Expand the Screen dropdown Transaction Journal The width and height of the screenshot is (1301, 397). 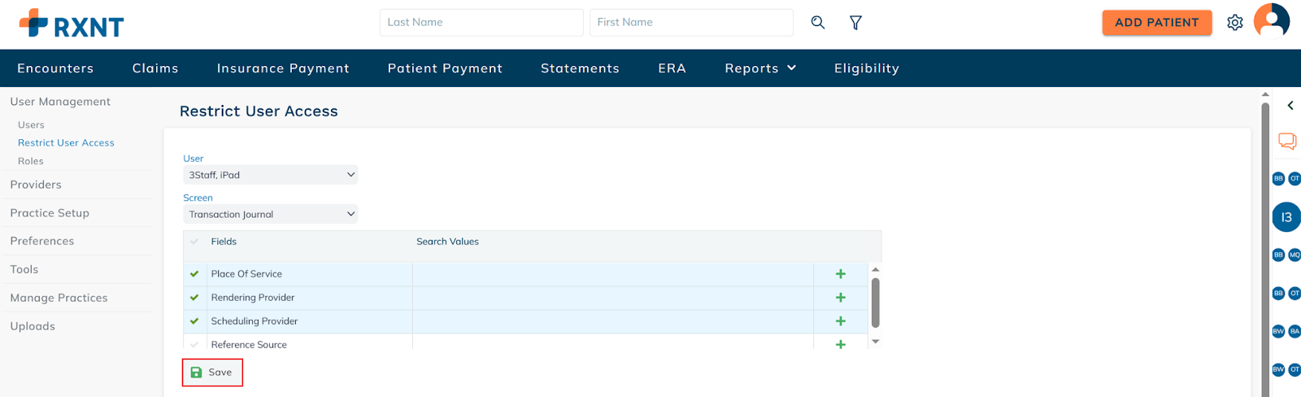pyautogui.click(x=270, y=215)
